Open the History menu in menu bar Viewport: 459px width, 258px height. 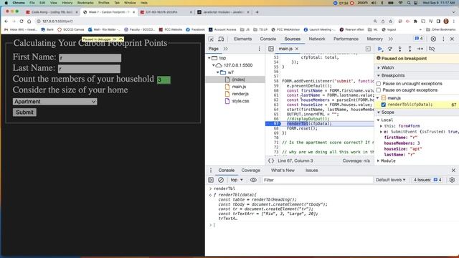(67, 3)
